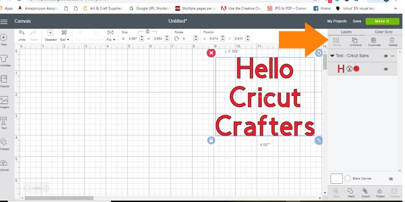Screen dimensions: 405x202
Task: Open the Google URL Shortener bookmark
Action: 150,8
